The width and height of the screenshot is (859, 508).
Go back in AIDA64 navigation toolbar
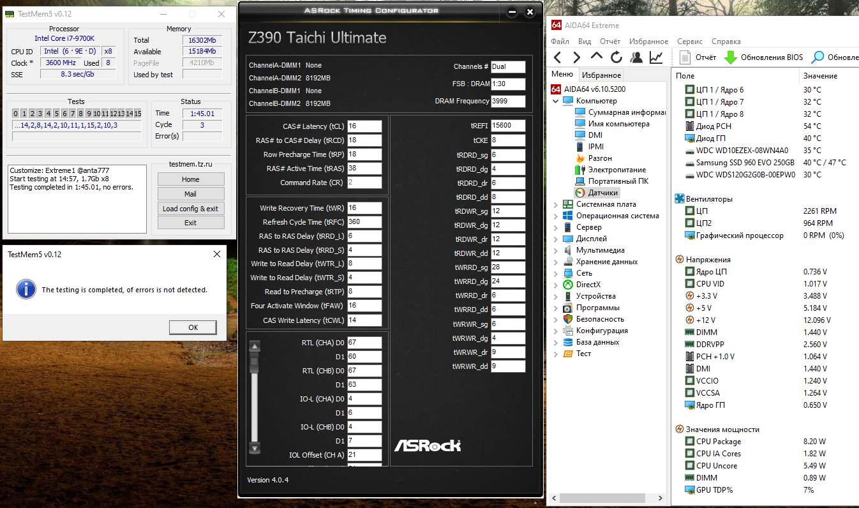(x=558, y=57)
